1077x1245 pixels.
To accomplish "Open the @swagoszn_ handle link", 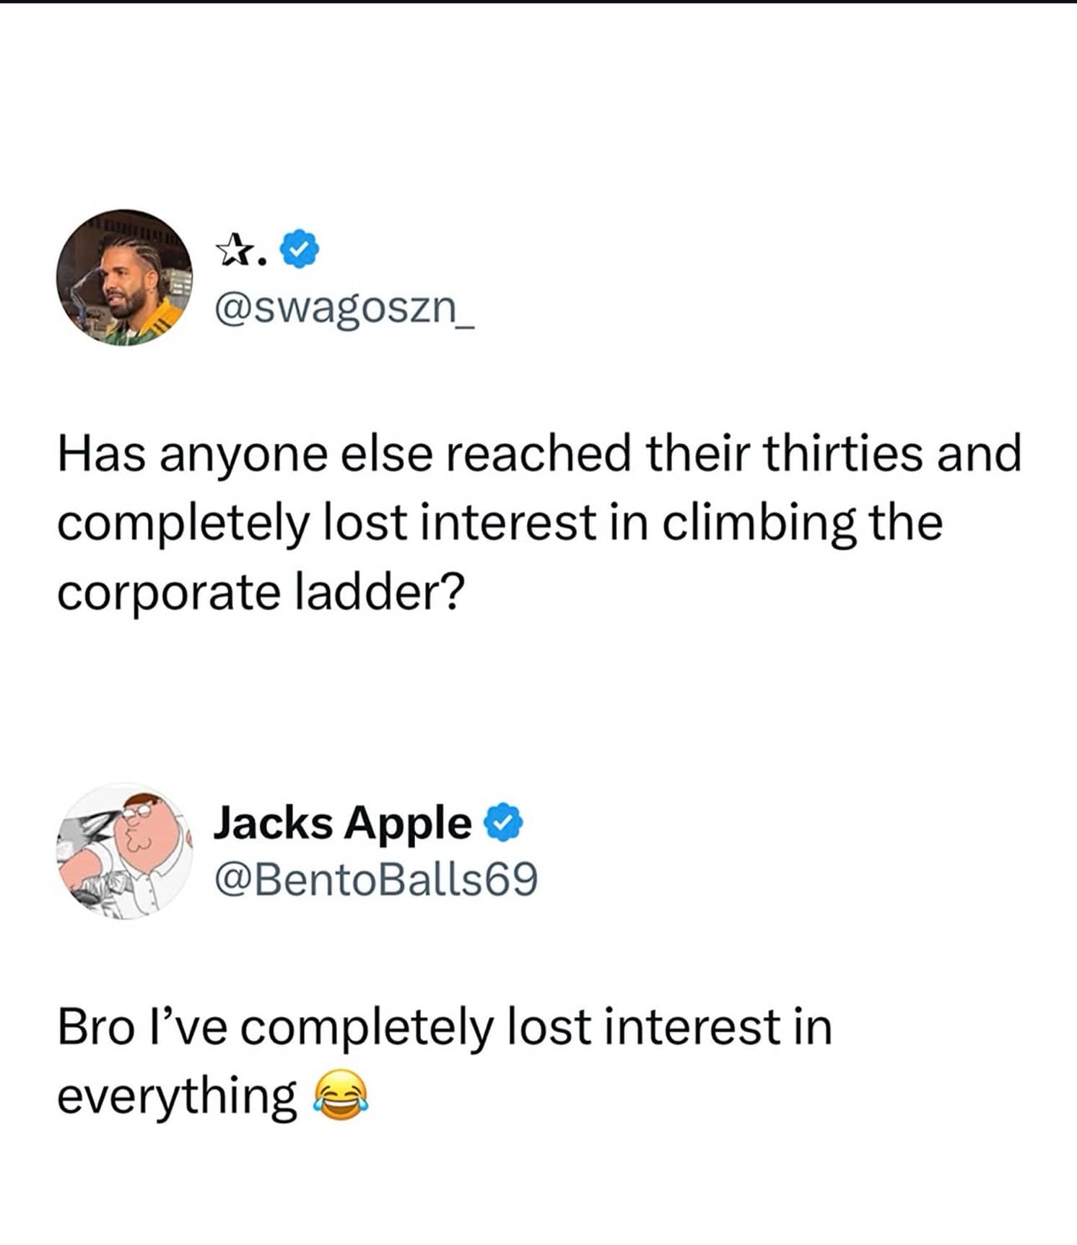I will pos(344,310).
